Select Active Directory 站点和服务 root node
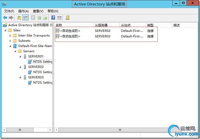This screenshot has width=200, height=139. 30,25
